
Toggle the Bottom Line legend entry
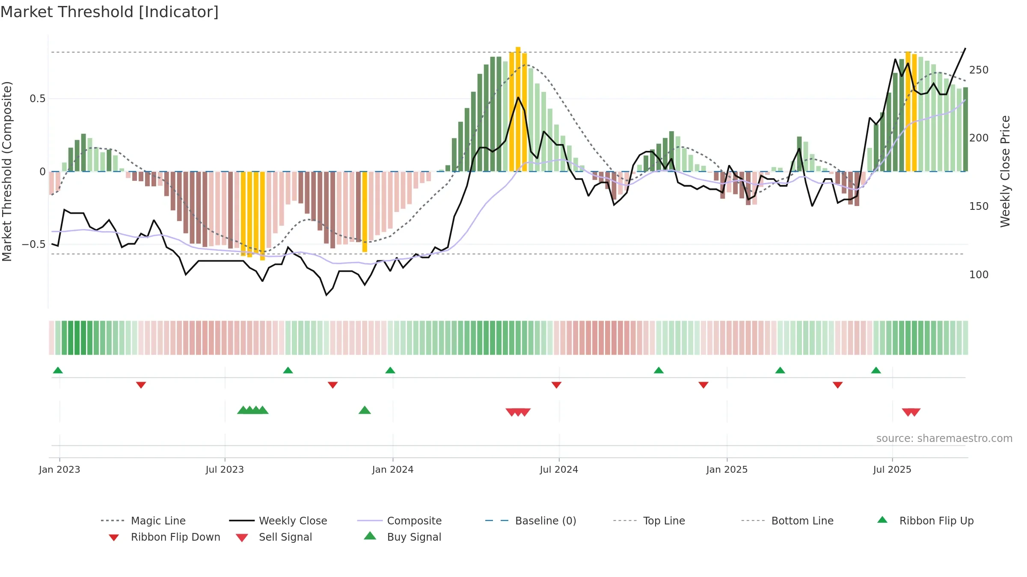tap(787, 521)
